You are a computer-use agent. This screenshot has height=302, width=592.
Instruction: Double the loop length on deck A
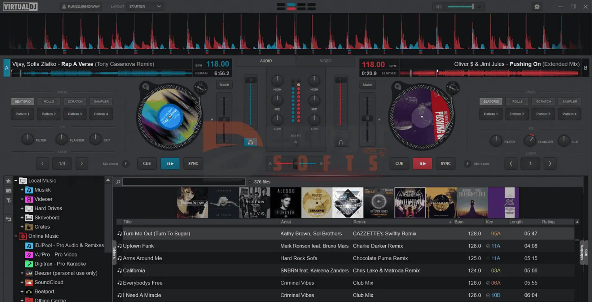point(82,164)
